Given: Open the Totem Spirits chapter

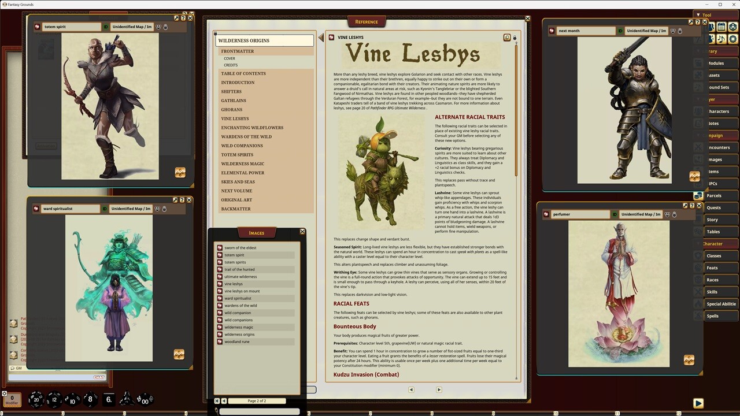Looking at the screenshot, I should 237,155.
